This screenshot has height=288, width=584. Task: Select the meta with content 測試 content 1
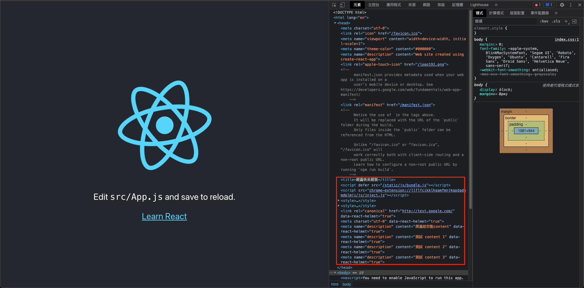[x=400, y=239]
